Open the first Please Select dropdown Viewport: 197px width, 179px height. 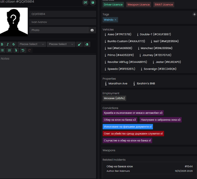point(32,44)
